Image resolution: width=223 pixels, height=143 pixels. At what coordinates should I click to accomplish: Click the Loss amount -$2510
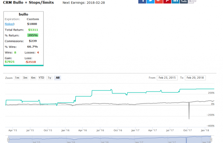30,62
